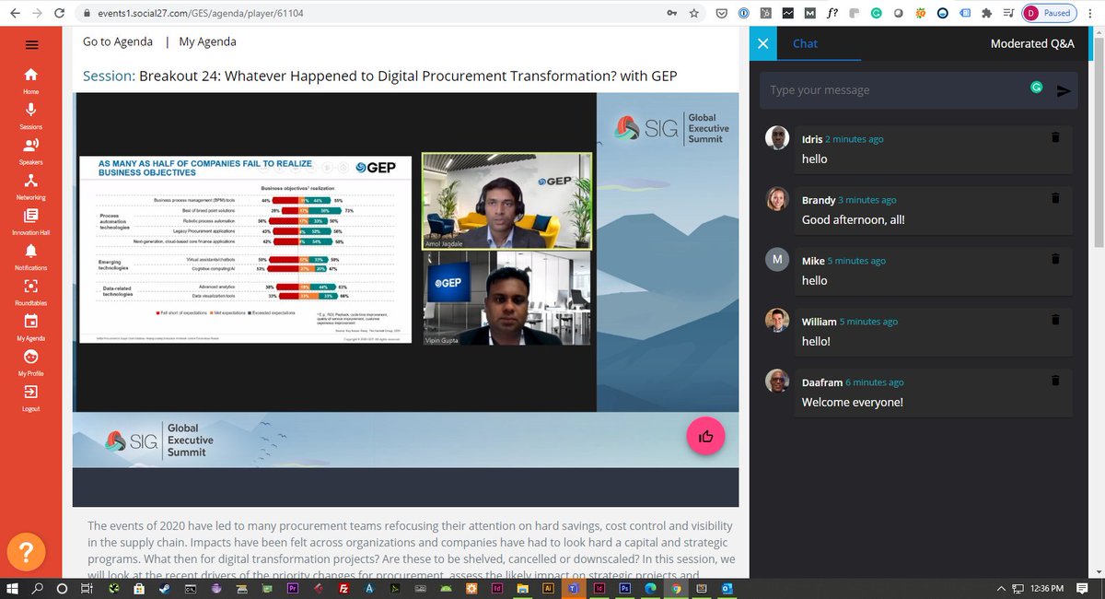Image resolution: width=1105 pixels, height=599 pixels.
Task: Click Brandy's avatar in chat
Action: [777, 198]
